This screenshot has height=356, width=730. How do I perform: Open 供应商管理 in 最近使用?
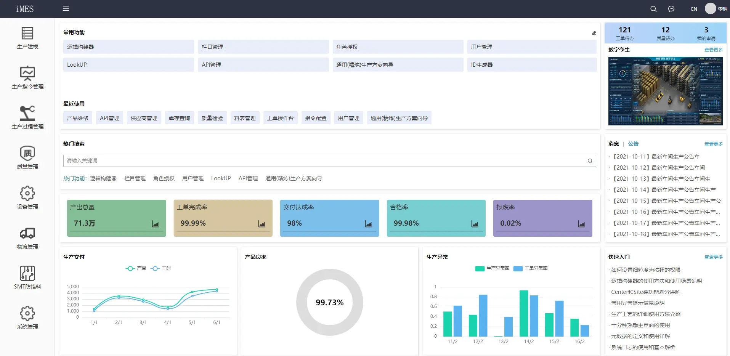[x=144, y=118]
